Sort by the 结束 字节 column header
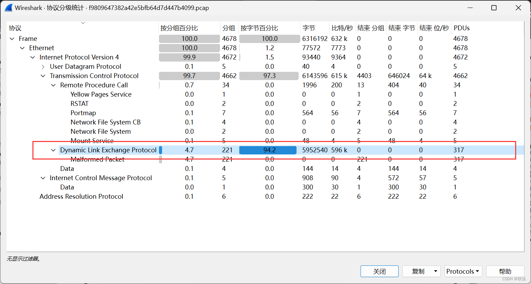This screenshot has width=531, height=284. (x=402, y=28)
